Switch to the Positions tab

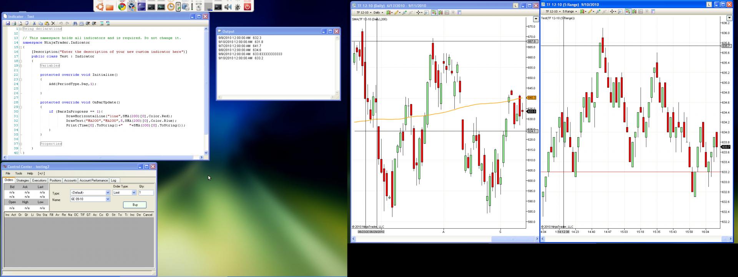coord(55,180)
